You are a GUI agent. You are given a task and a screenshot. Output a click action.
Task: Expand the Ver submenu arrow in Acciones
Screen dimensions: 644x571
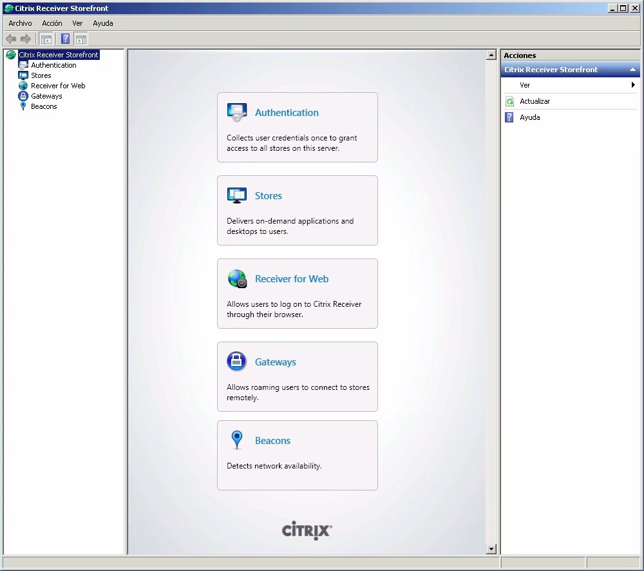pyautogui.click(x=633, y=84)
